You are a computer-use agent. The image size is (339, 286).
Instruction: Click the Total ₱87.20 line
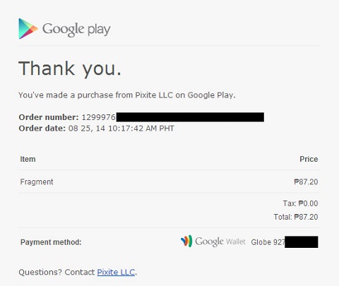(x=296, y=217)
